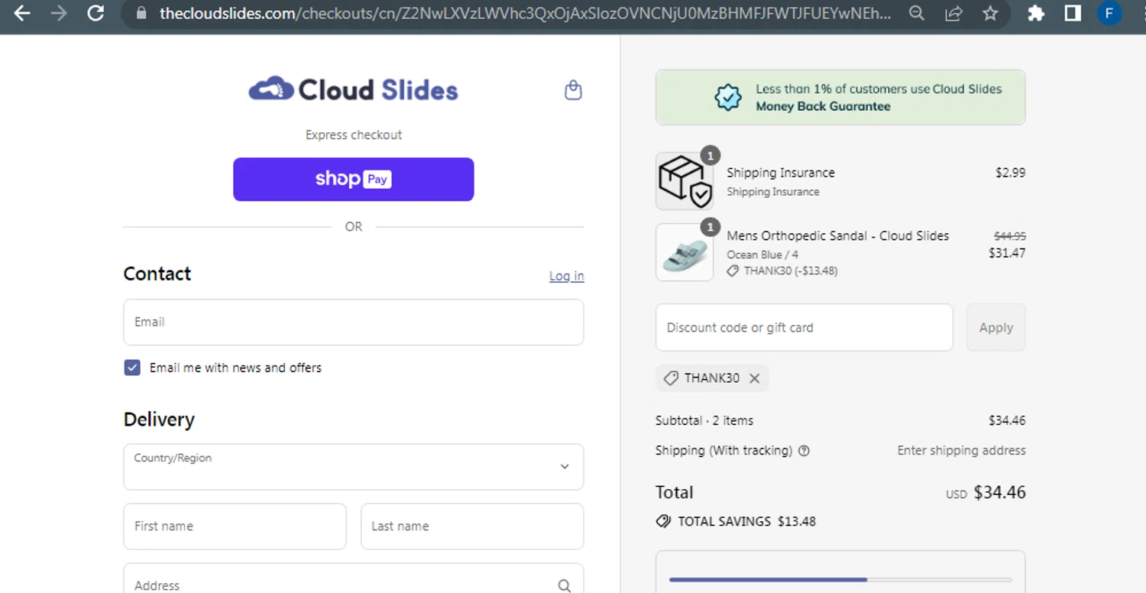This screenshot has width=1146, height=593.
Task: Click the browser forward arrow
Action: tap(59, 13)
